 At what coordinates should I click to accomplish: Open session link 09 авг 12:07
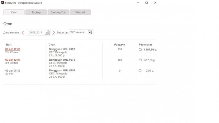pos(13,60)
